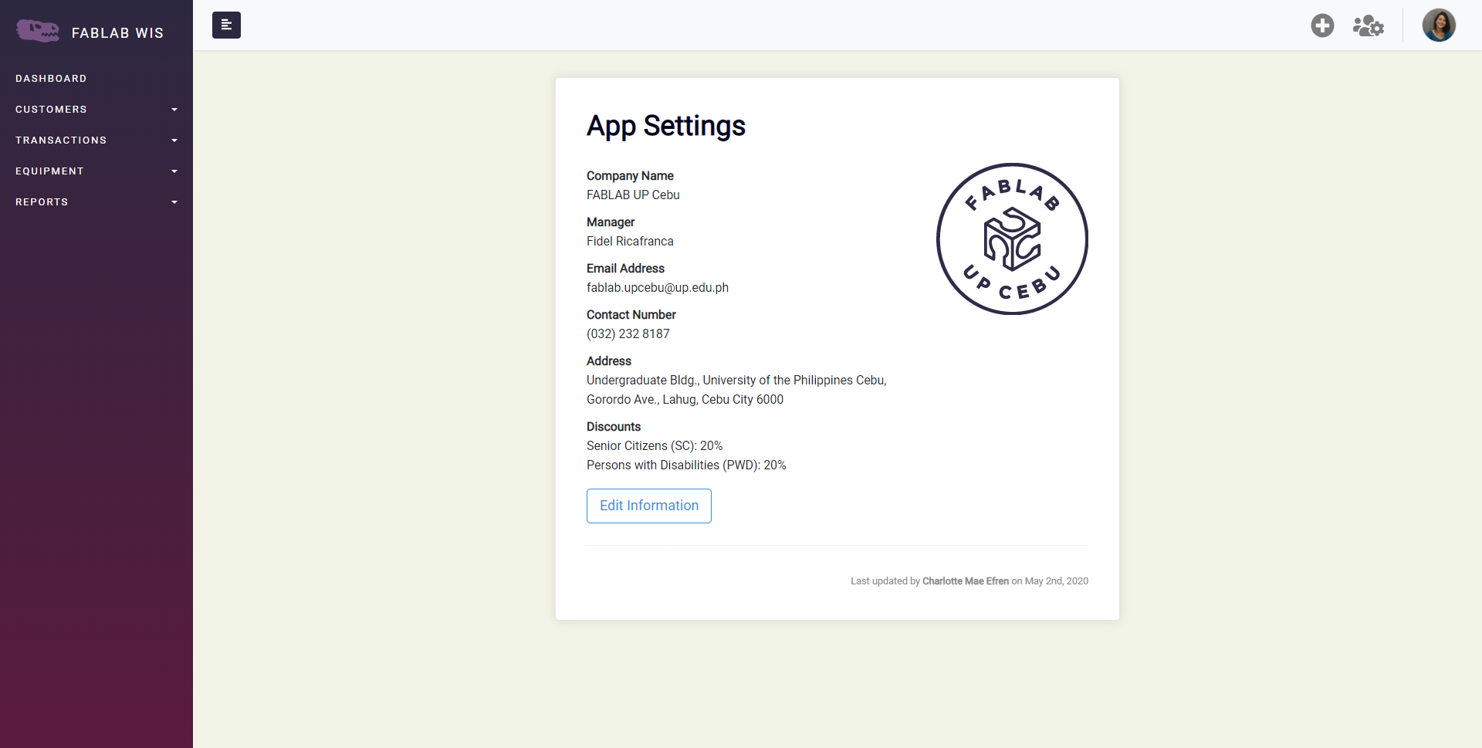
Task: Click the Address label
Action: (609, 361)
